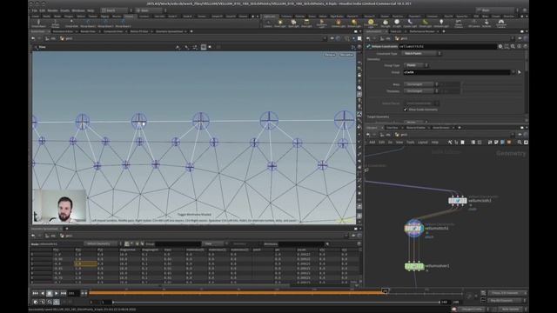This screenshot has width=557, height=313.
Task: Switch to Performance Monitor tab
Action: [x=421, y=31]
